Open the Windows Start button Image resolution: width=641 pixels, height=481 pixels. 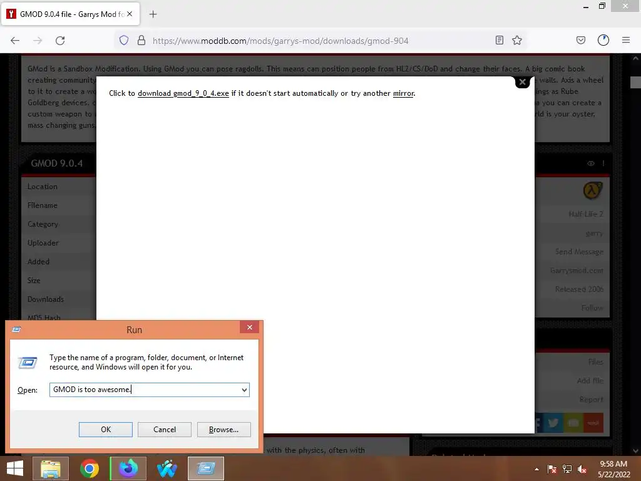pyautogui.click(x=15, y=468)
